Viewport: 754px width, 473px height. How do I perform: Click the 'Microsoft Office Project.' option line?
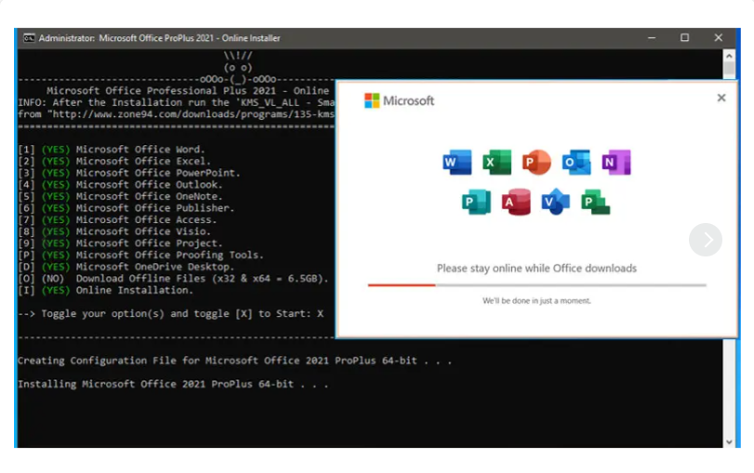(120, 243)
